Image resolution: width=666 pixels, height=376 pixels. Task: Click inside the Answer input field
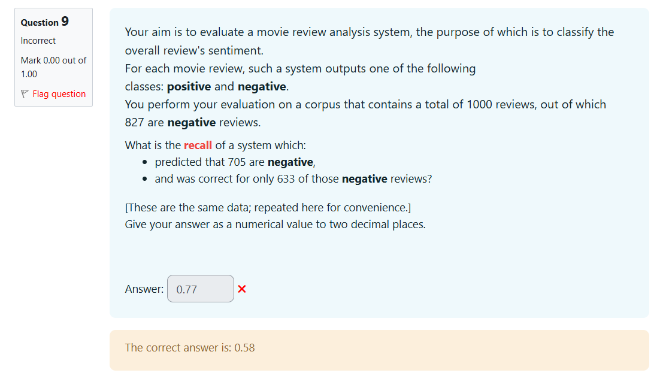pyautogui.click(x=200, y=289)
